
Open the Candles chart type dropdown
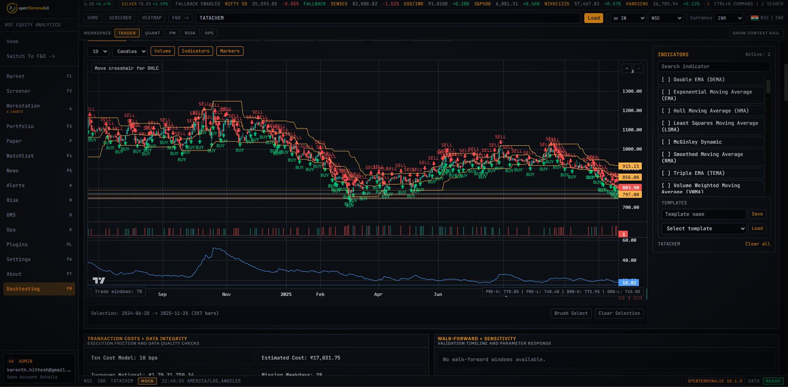[130, 51]
